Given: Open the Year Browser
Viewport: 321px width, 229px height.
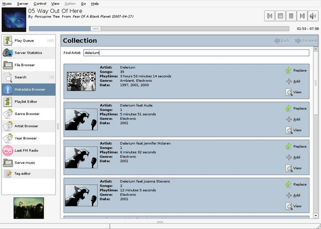Looking at the screenshot, I should (x=29, y=138).
